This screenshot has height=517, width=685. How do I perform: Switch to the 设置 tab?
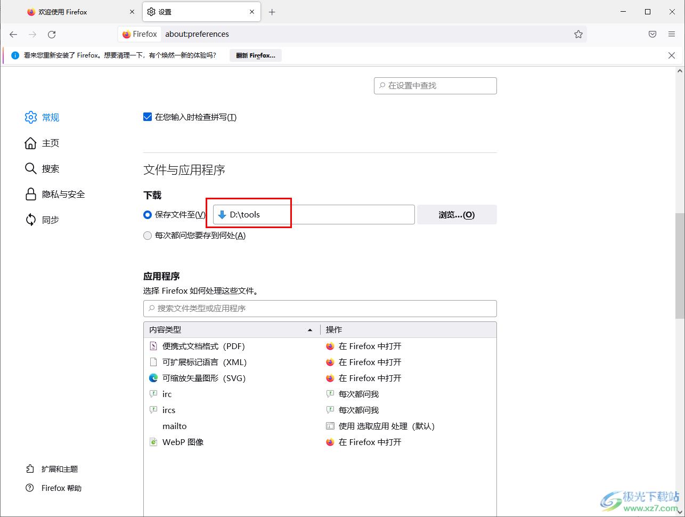coord(201,12)
